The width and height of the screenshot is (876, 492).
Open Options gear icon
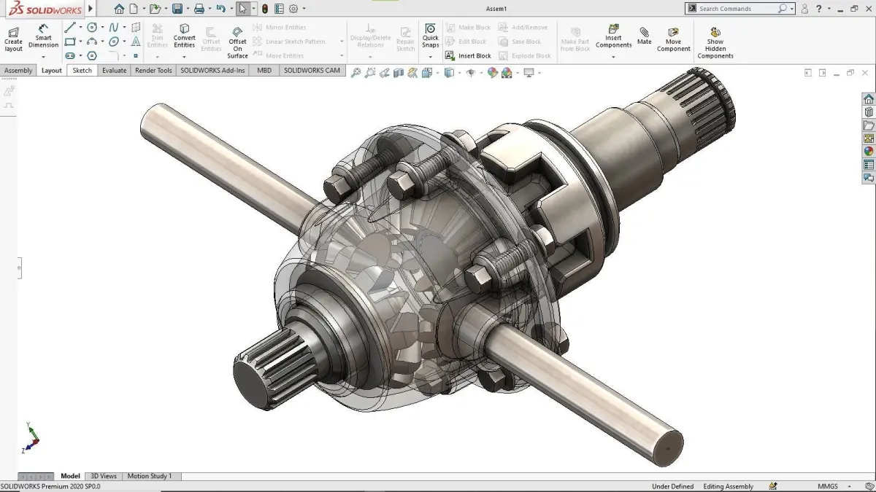tap(293, 9)
